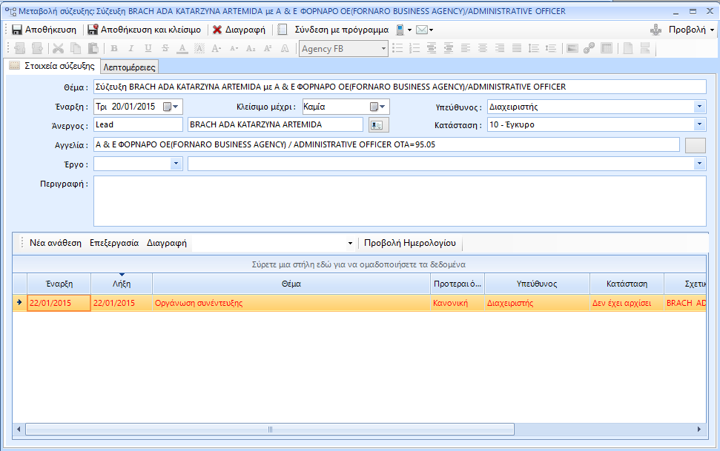Viewport: 720px width, 451px height.
Task: Click into the Περιγραφή description field
Action: pyautogui.click(x=399, y=201)
